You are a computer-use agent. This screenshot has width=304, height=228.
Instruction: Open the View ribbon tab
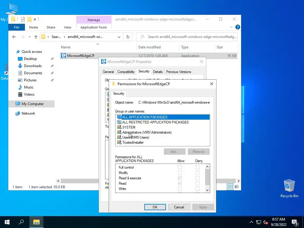[x=67, y=27]
